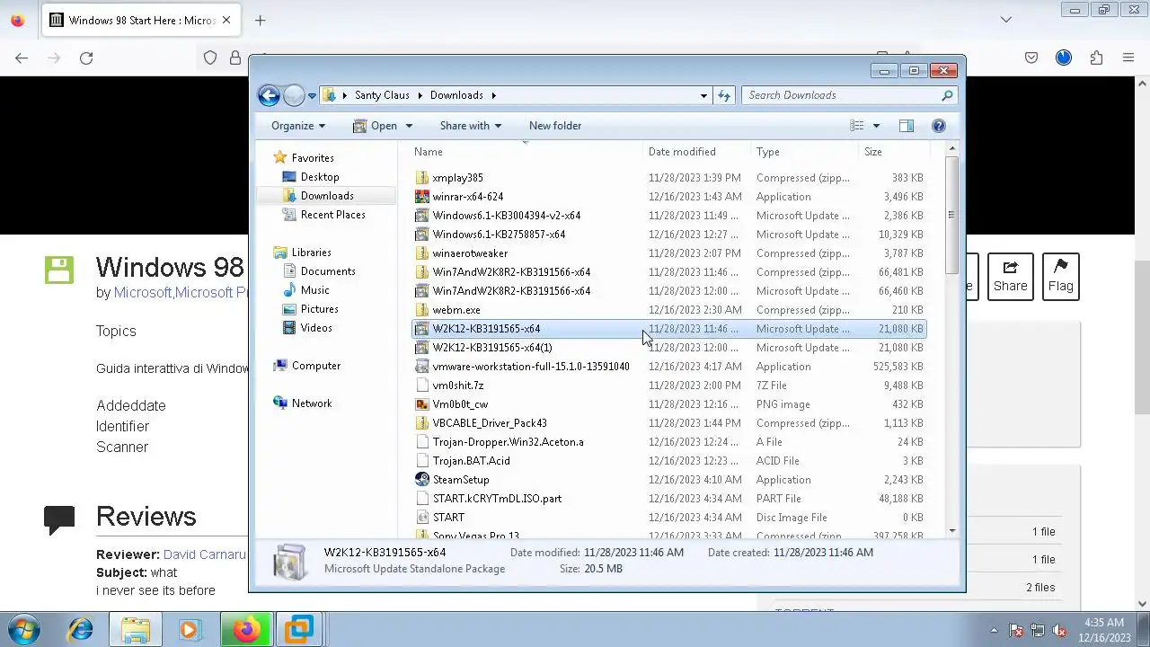Viewport: 1150px width, 647px height.
Task: Select the Vm0b0t_cw PNG icon
Action: point(422,404)
